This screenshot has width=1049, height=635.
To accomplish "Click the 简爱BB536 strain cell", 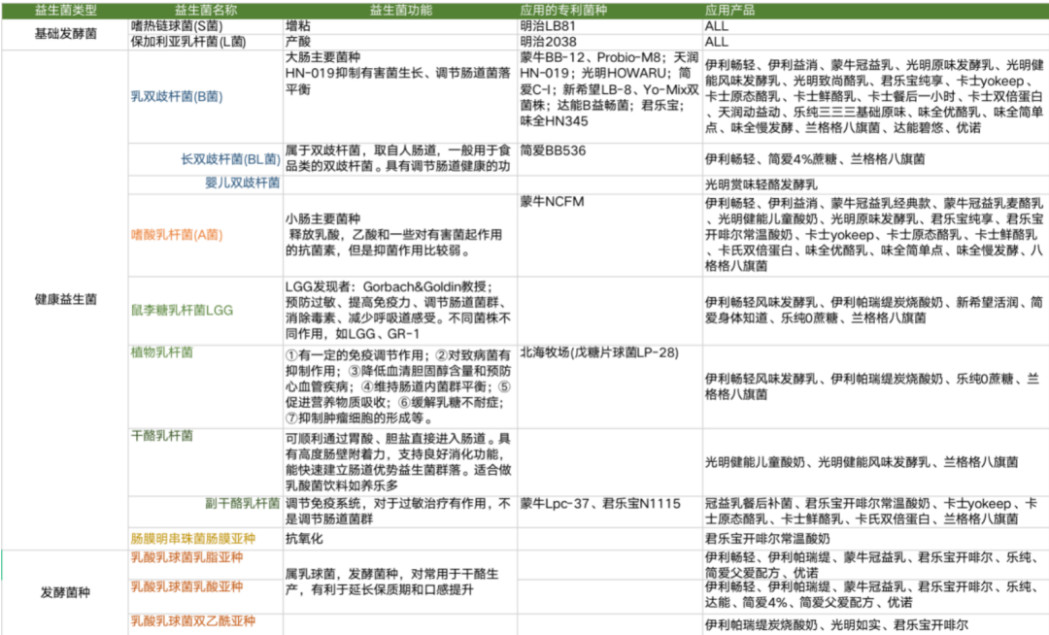I will pyautogui.click(x=609, y=159).
